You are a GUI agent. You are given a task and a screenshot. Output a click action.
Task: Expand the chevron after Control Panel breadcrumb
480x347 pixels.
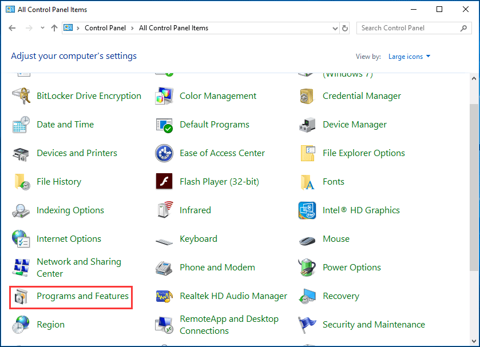(133, 28)
